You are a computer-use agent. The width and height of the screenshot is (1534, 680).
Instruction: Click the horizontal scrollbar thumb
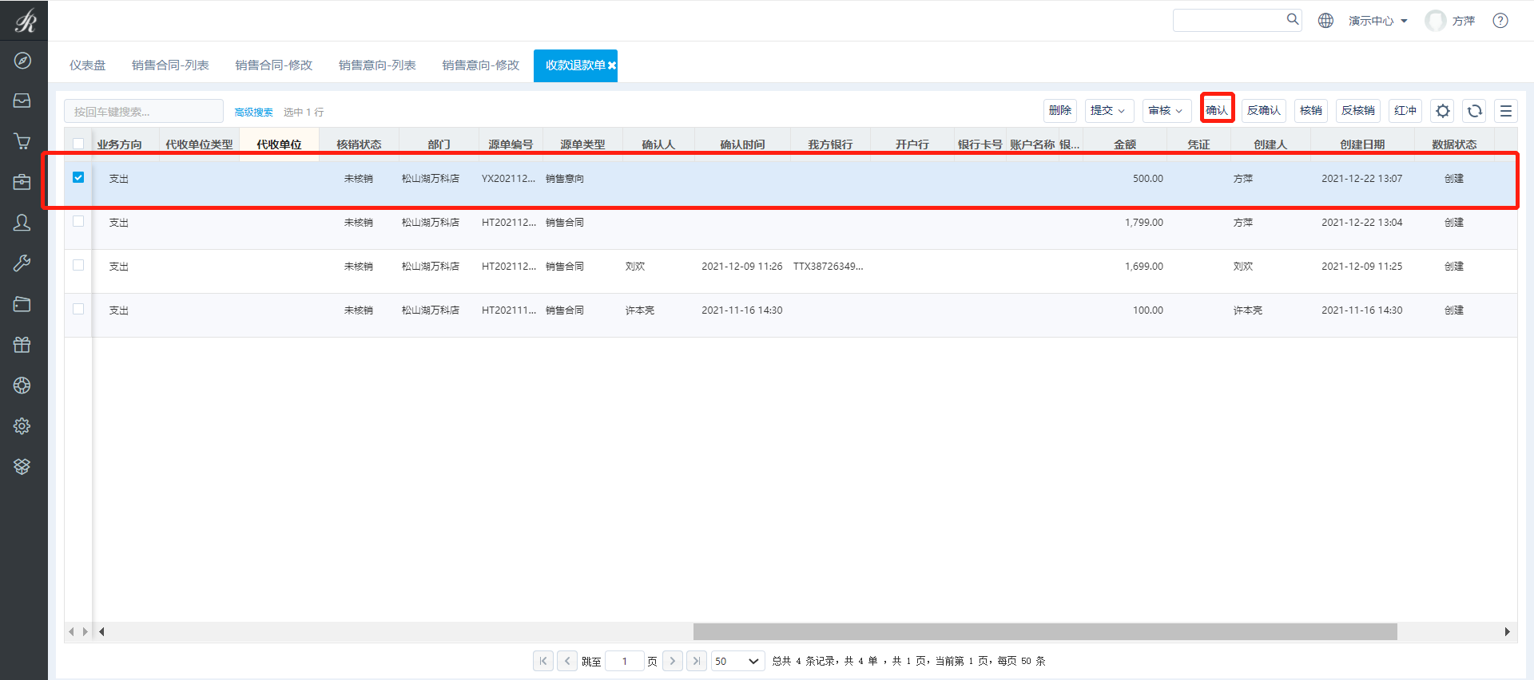click(1045, 631)
